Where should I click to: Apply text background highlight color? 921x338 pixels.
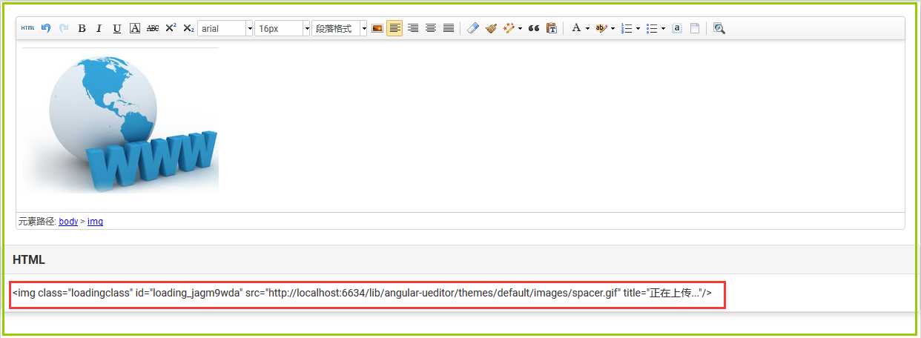click(601, 28)
